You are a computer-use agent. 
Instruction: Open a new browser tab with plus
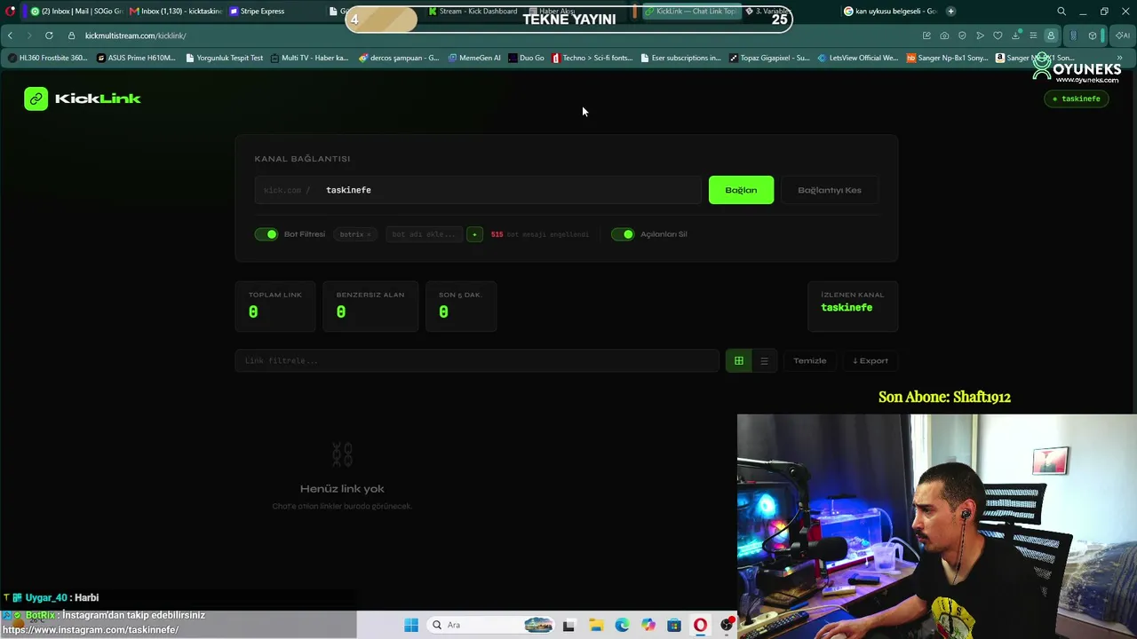(x=950, y=12)
